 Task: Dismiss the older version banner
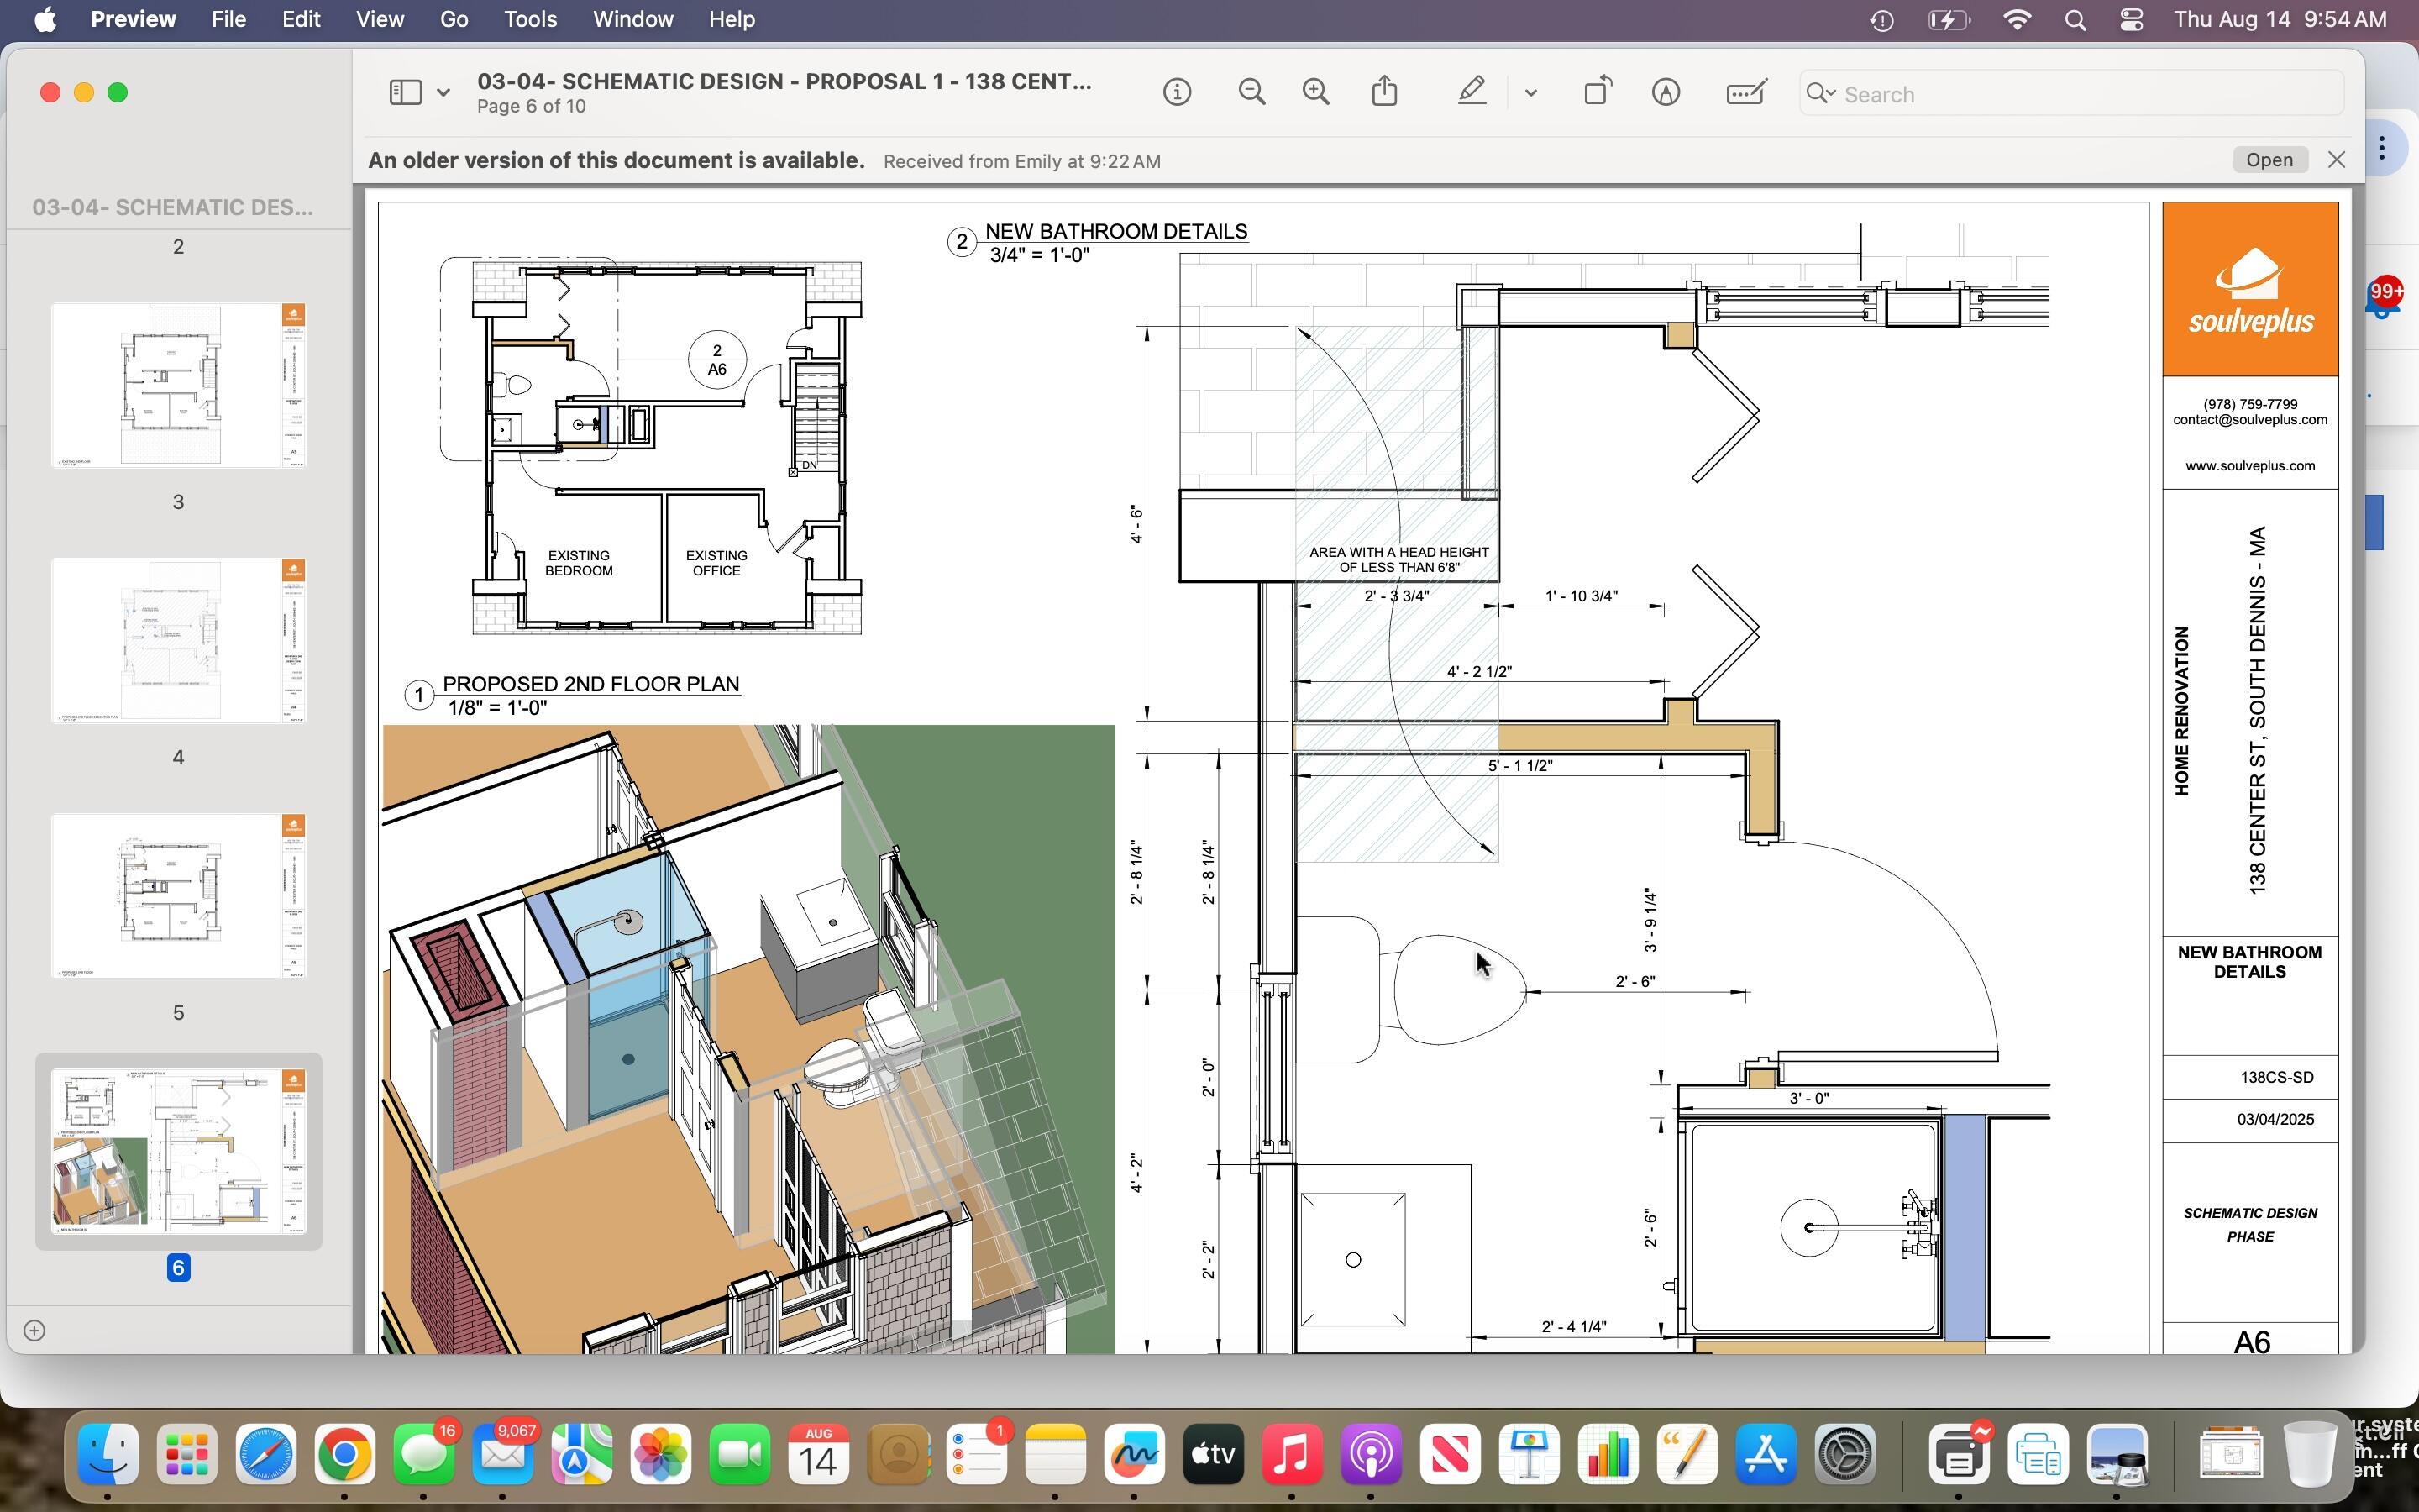(2336, 160)
